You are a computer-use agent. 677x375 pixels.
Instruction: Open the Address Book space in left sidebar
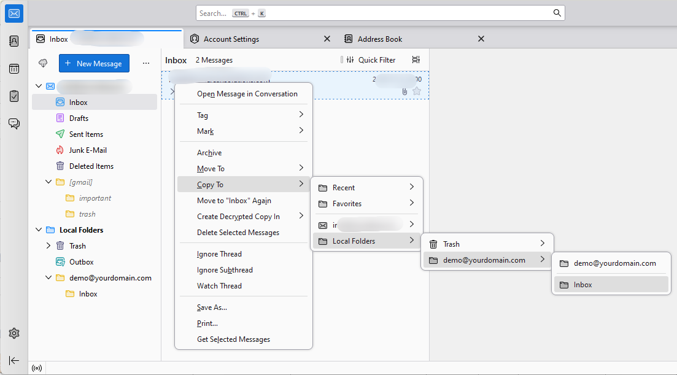click(14, 41)
